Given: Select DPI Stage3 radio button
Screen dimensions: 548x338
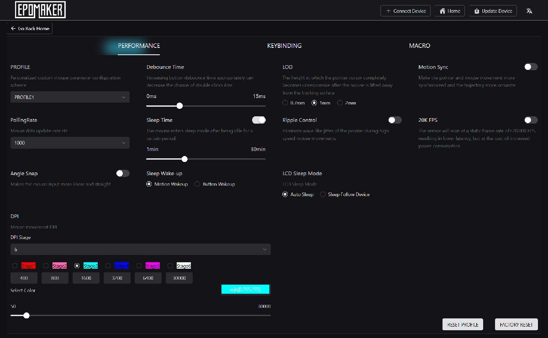Looking at the screenshot, I should click(x=77, y=266).
